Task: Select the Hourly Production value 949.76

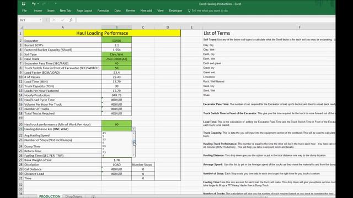Action: [x=116, y=95]
